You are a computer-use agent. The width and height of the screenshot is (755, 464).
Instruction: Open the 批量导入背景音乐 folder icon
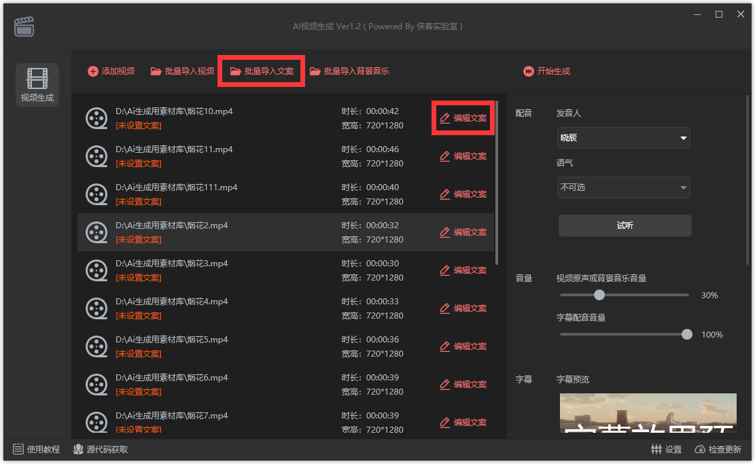(x=315, y=70)
